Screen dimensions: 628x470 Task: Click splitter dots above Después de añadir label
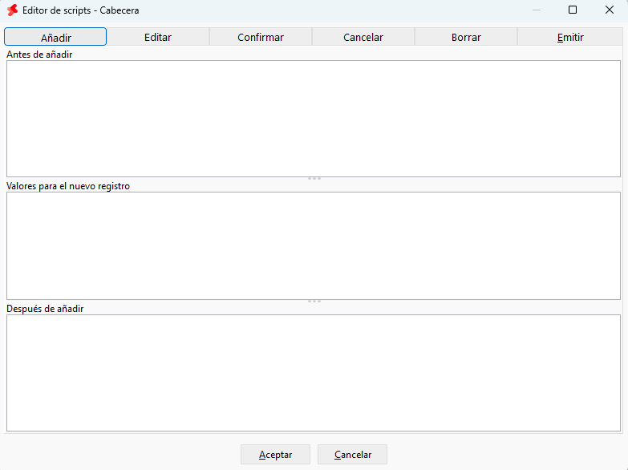(314, 302)
